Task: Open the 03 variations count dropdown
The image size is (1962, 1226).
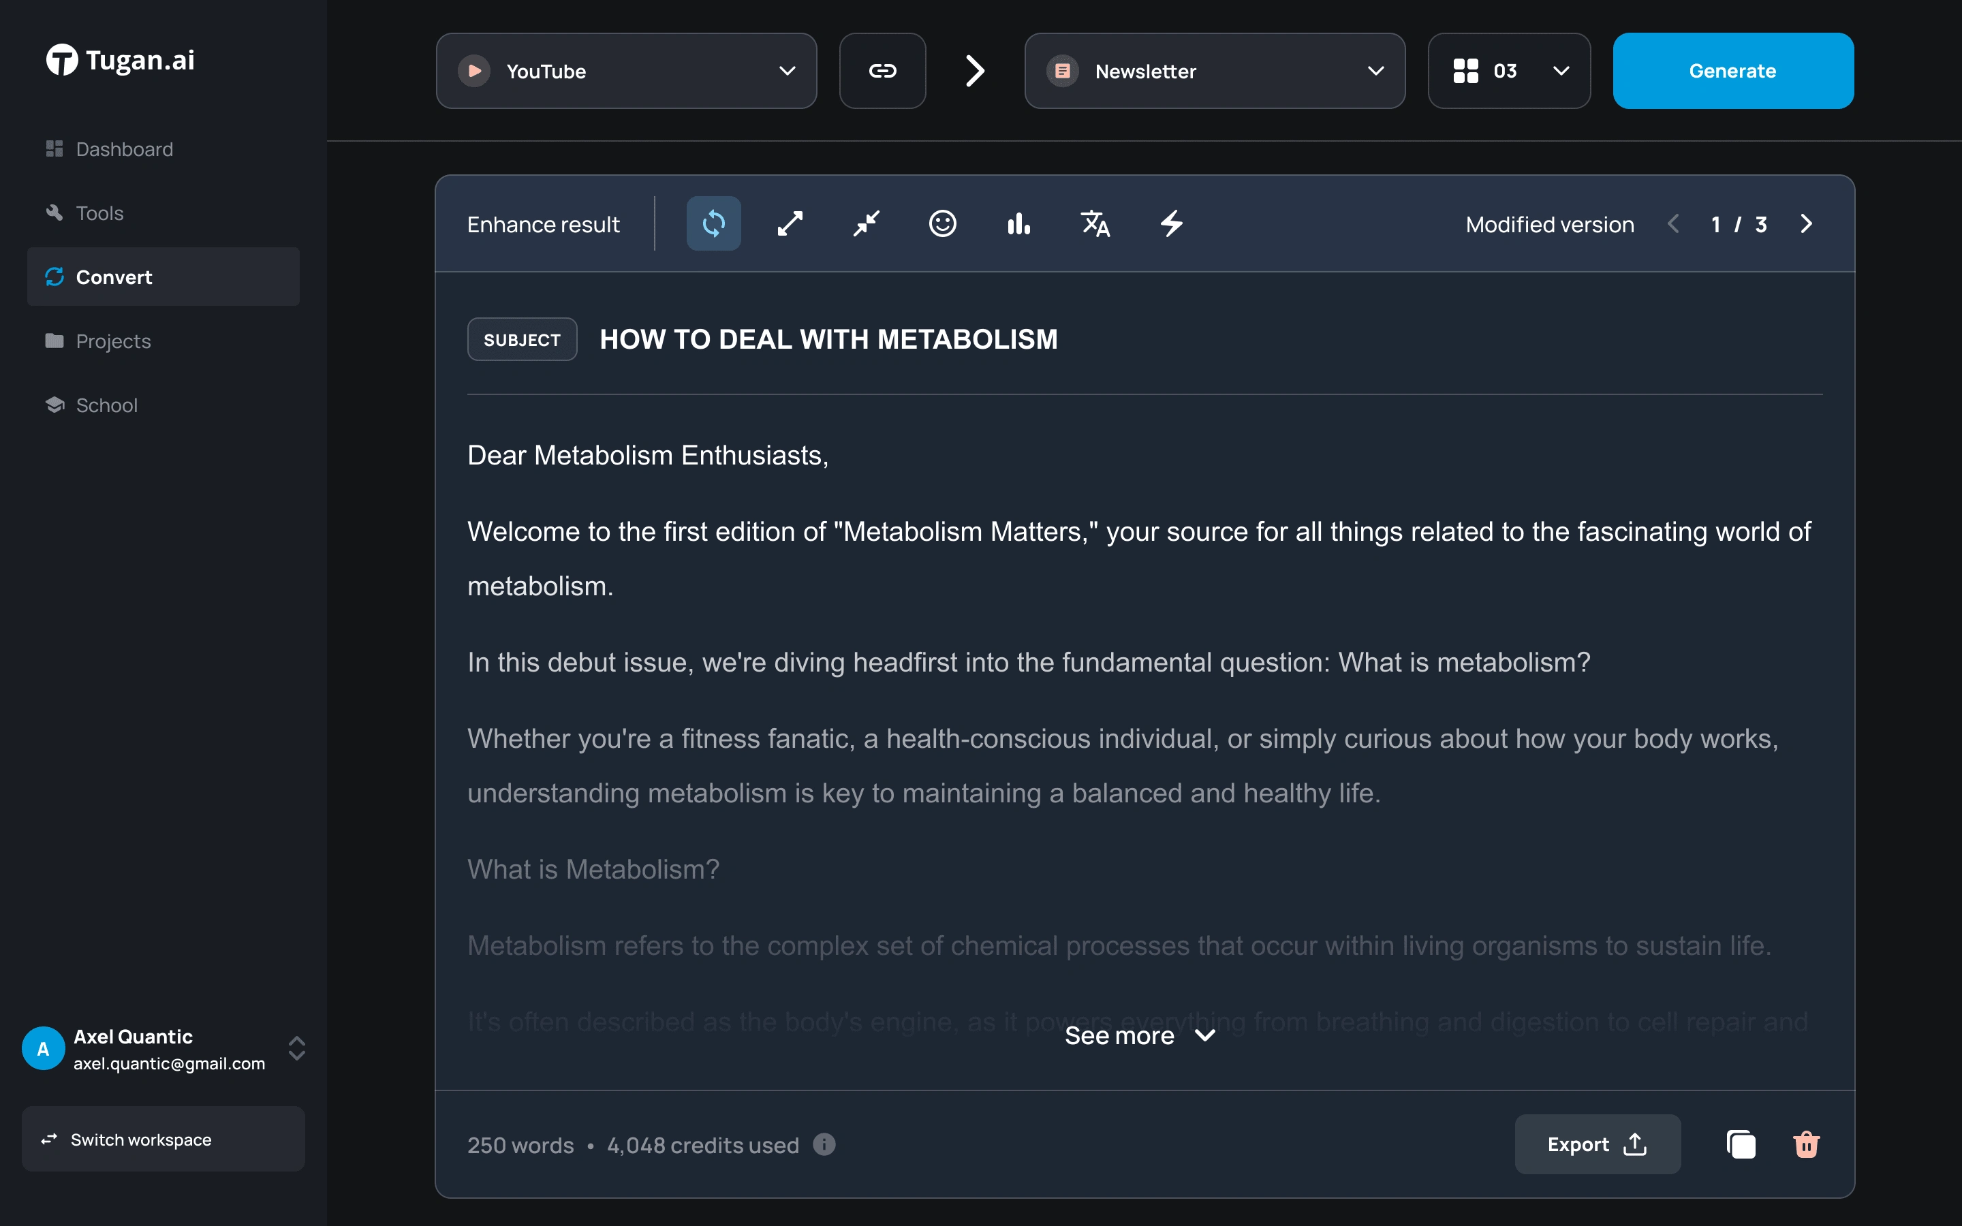Action: coord(1509,72)
